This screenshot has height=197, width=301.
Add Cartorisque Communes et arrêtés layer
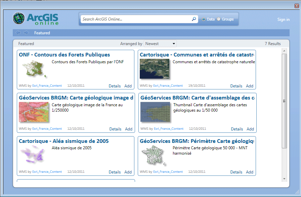(x=250, y=86)
